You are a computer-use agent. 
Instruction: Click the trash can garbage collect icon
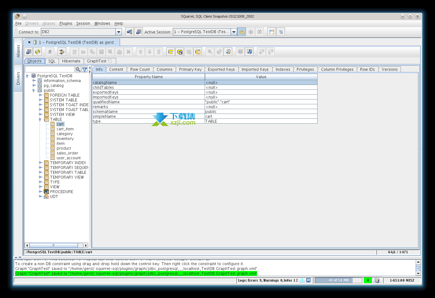tap(377, 280)
